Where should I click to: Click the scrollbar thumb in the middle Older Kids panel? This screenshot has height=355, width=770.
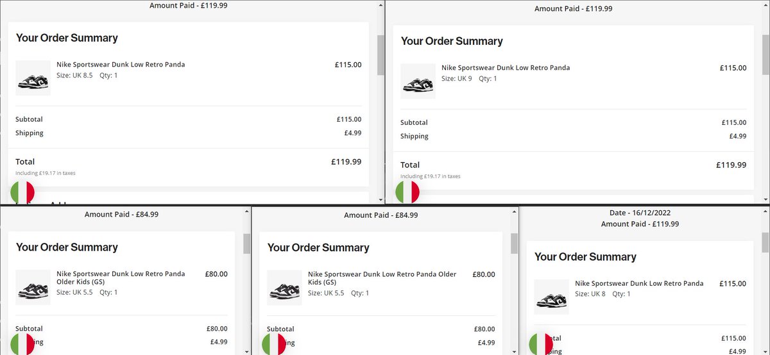point(514,244)
